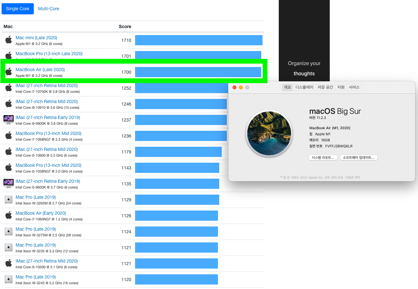Click the Mac Pro tower icon in the Xeon W-3265M row
The width and height of the screenshot is (418, 289).
coord(9,199)
